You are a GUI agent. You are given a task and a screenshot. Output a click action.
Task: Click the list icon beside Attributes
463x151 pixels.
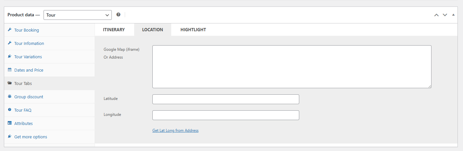(x=9, y=123)
